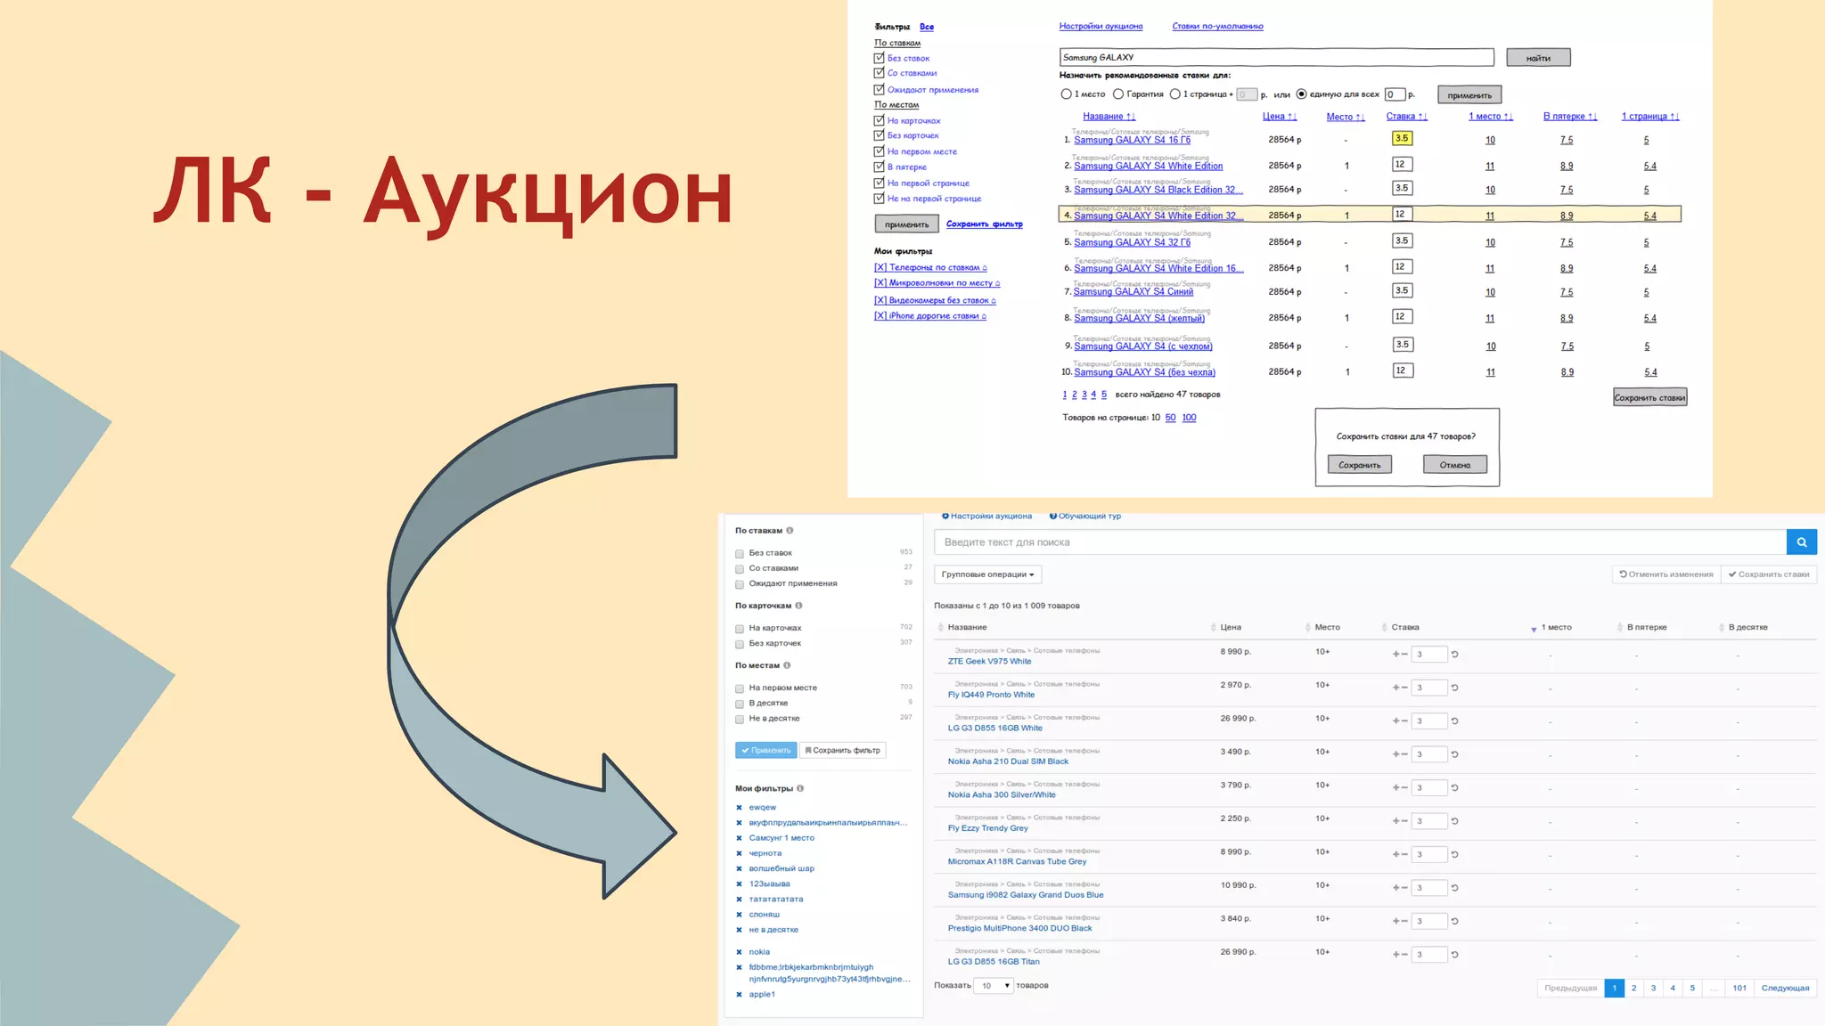The width and height of the screenshot is (1825, 1026).
Task: Click plus icon in Samsung i9082 Galaxy row
Action: point(1396,888)
